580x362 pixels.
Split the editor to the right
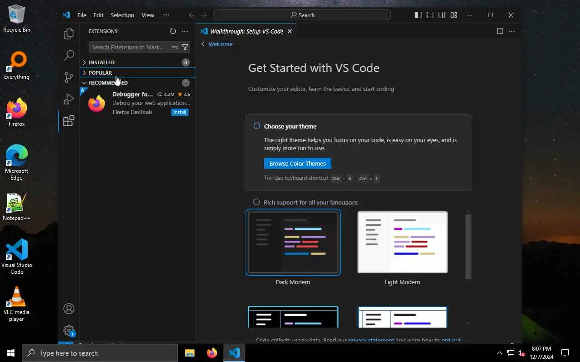click(500, 31)
